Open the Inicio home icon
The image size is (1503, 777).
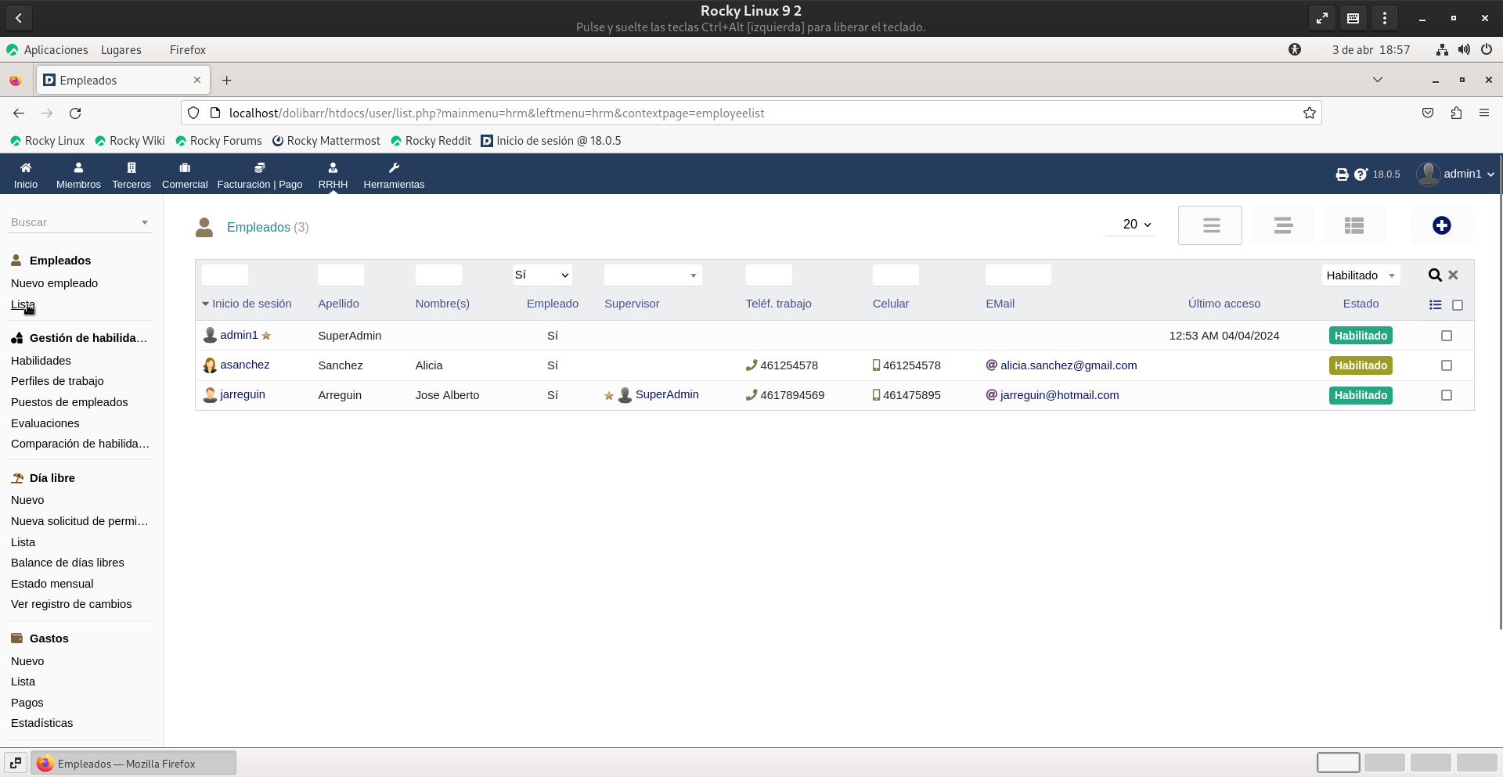[26, 175]
